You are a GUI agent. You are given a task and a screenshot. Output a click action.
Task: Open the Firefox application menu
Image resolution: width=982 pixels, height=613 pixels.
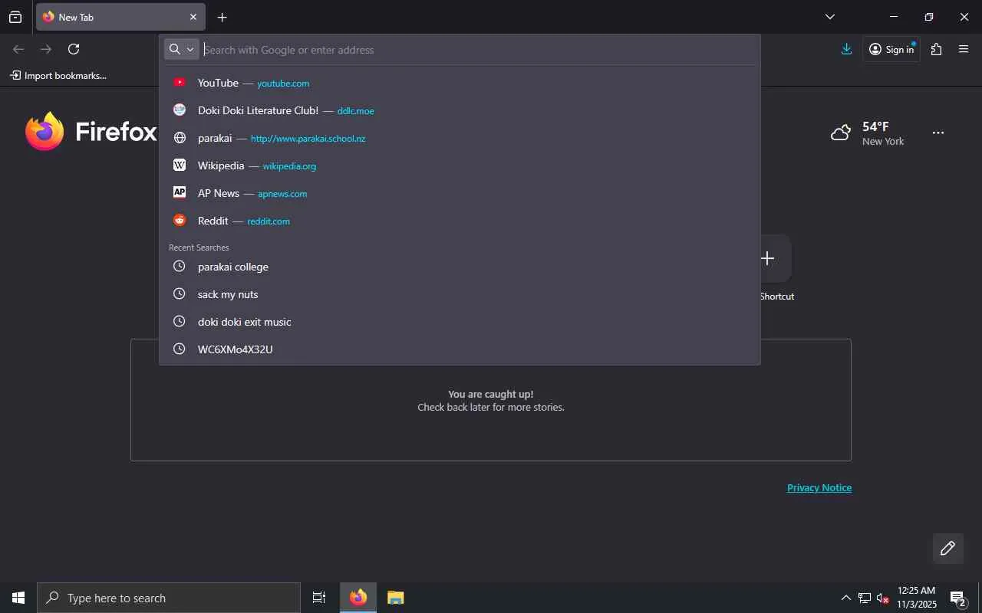tap(964, 49)
